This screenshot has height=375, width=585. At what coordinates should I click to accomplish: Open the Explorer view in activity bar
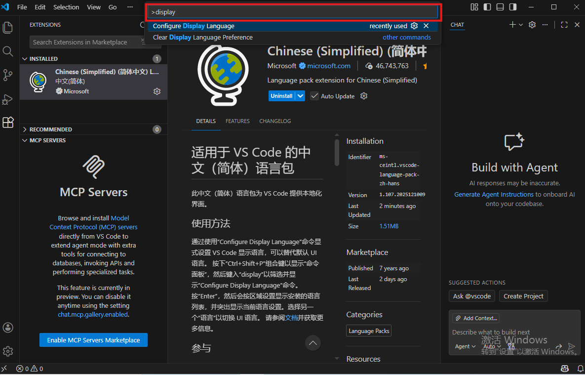tap(8, 28)
